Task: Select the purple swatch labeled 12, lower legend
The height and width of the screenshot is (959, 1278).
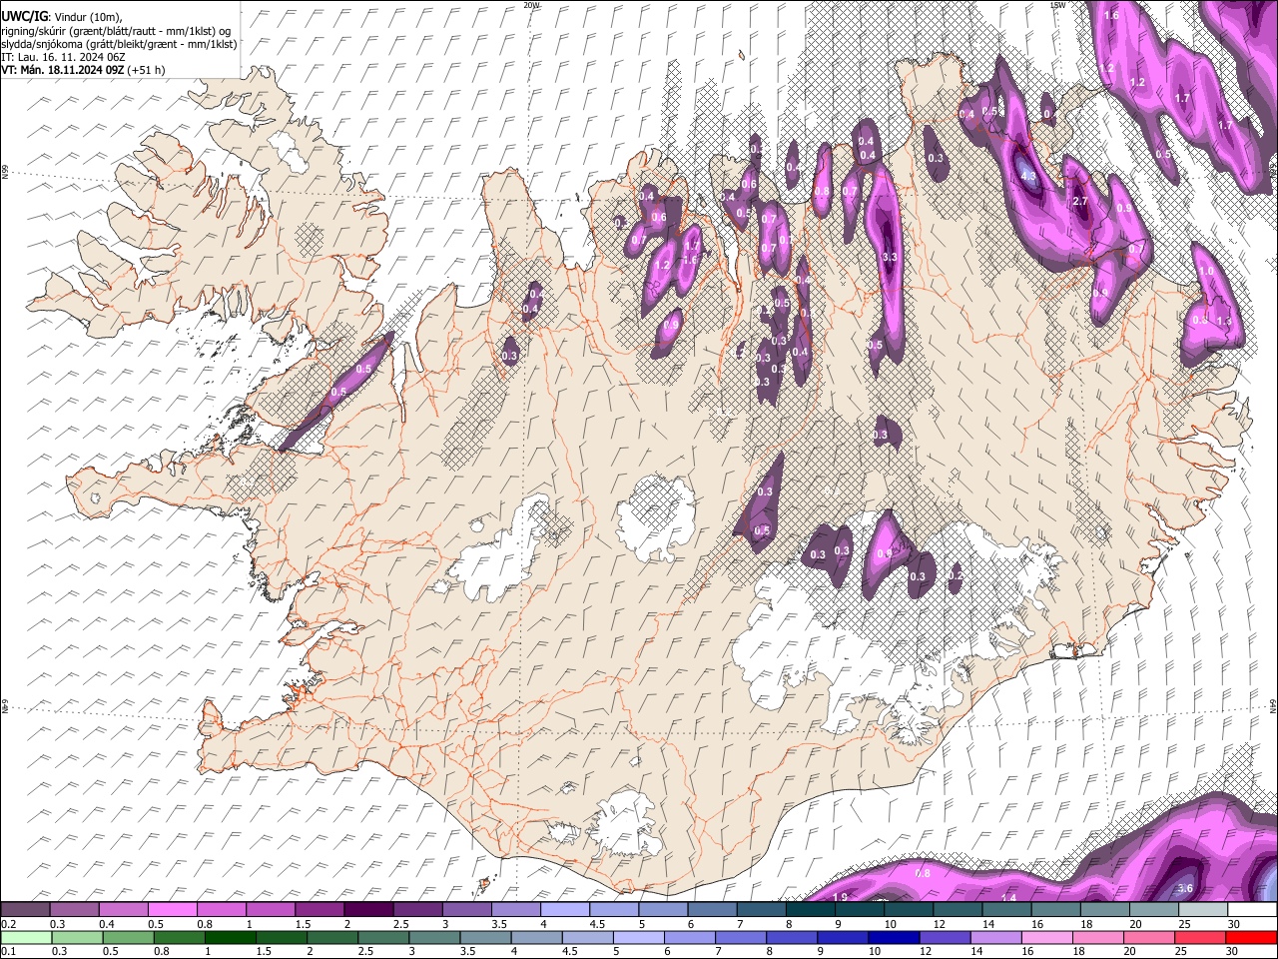Action: [x=946, y=937]
